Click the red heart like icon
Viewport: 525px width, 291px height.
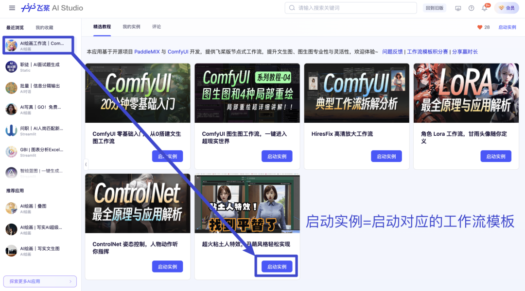480,27
